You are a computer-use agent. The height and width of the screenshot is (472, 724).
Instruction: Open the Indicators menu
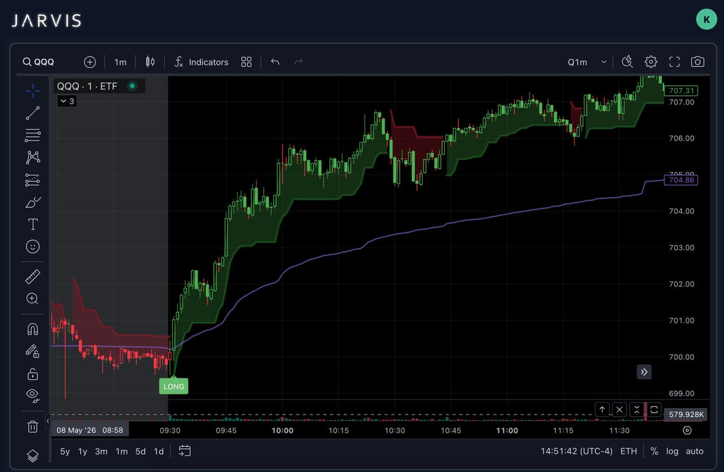[x=201, y=62]
